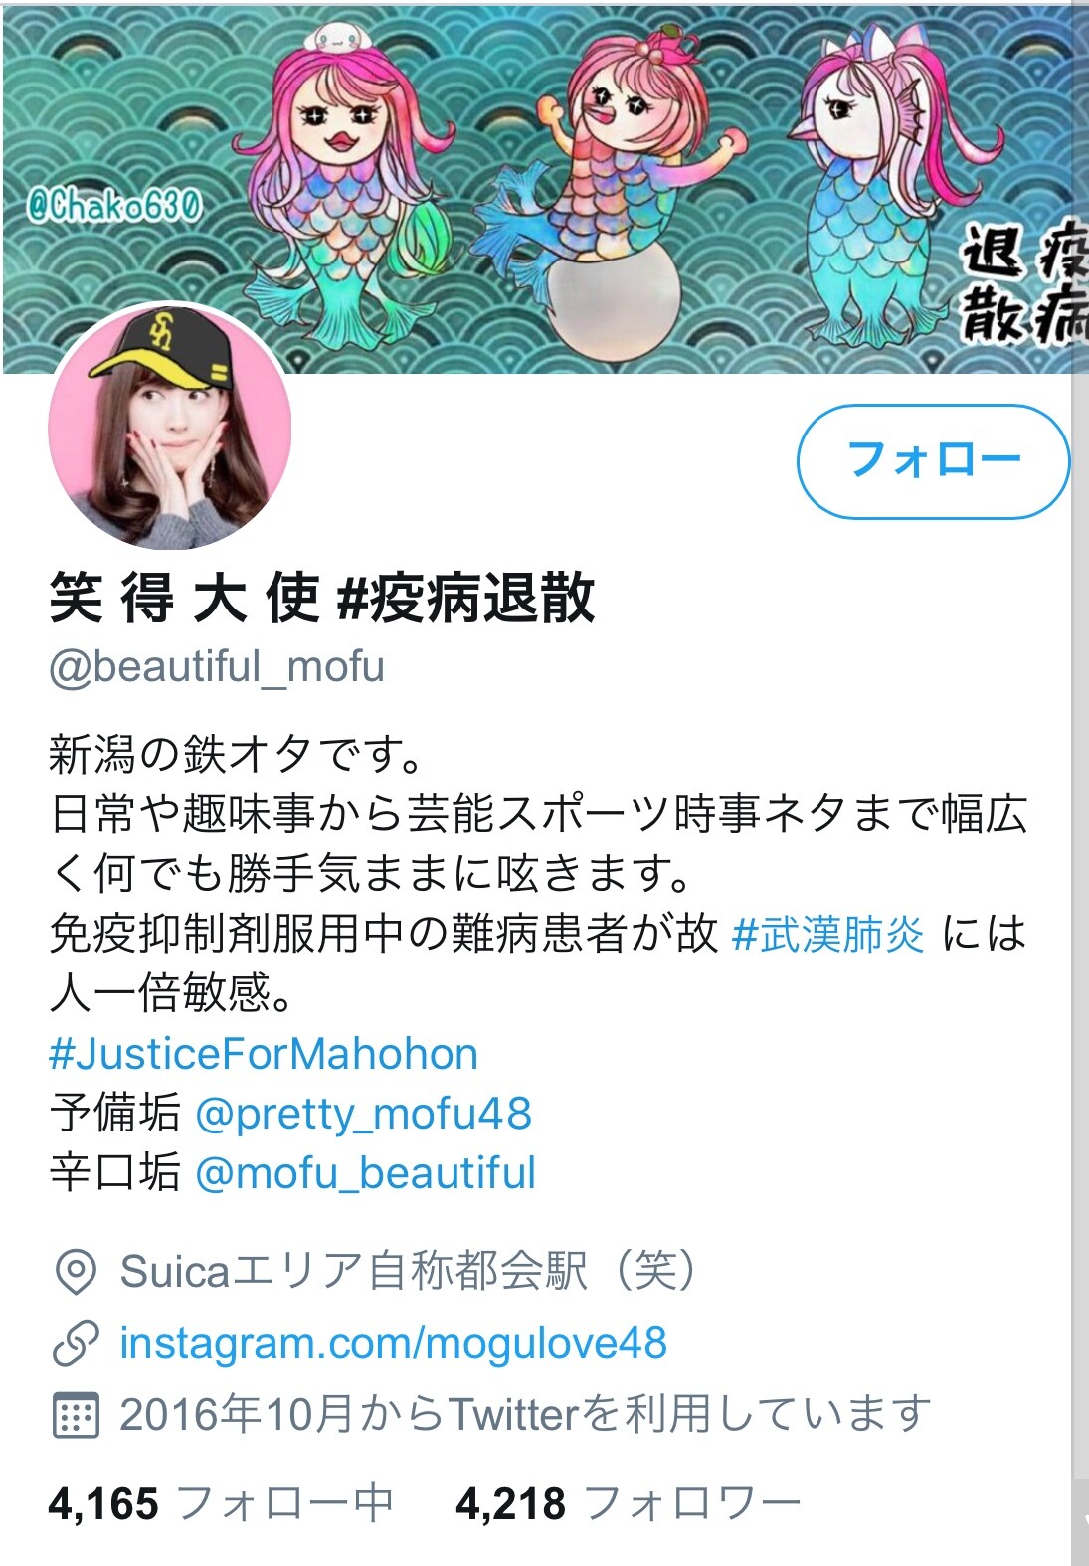This screenshot has width=1089, height=1566.
Task: Open the round profile avatar photo
Action: (170, 428)
